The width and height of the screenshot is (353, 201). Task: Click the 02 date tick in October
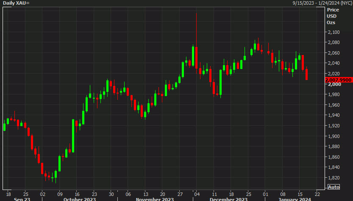42,194
